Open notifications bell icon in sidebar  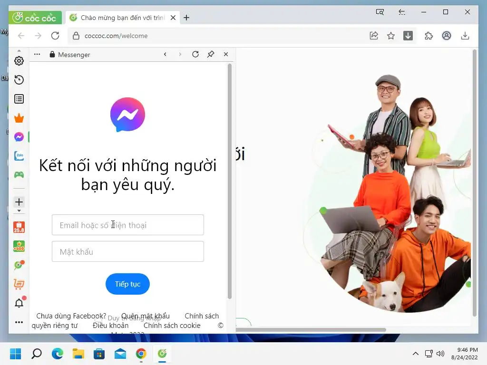click(19, 303)
